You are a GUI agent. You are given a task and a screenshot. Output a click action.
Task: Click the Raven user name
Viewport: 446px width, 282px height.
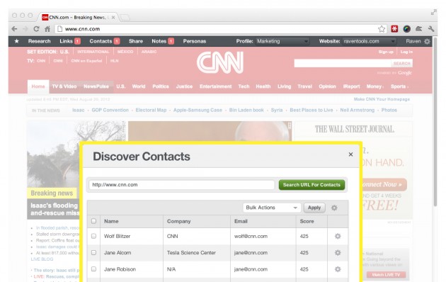coord(413,41)
